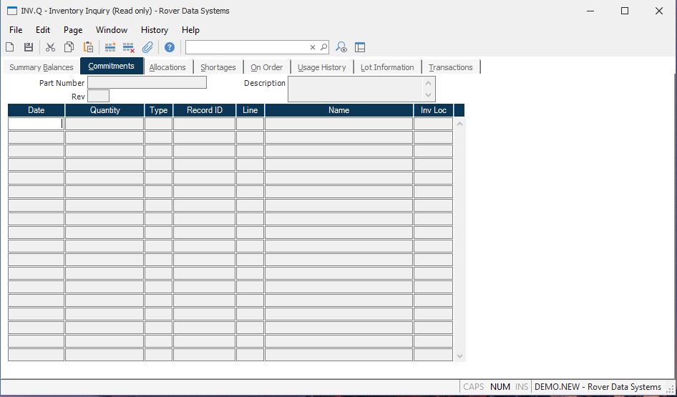Click the magnifier search icon in toolbar box

pyautogui.click(x=323, y=47)
